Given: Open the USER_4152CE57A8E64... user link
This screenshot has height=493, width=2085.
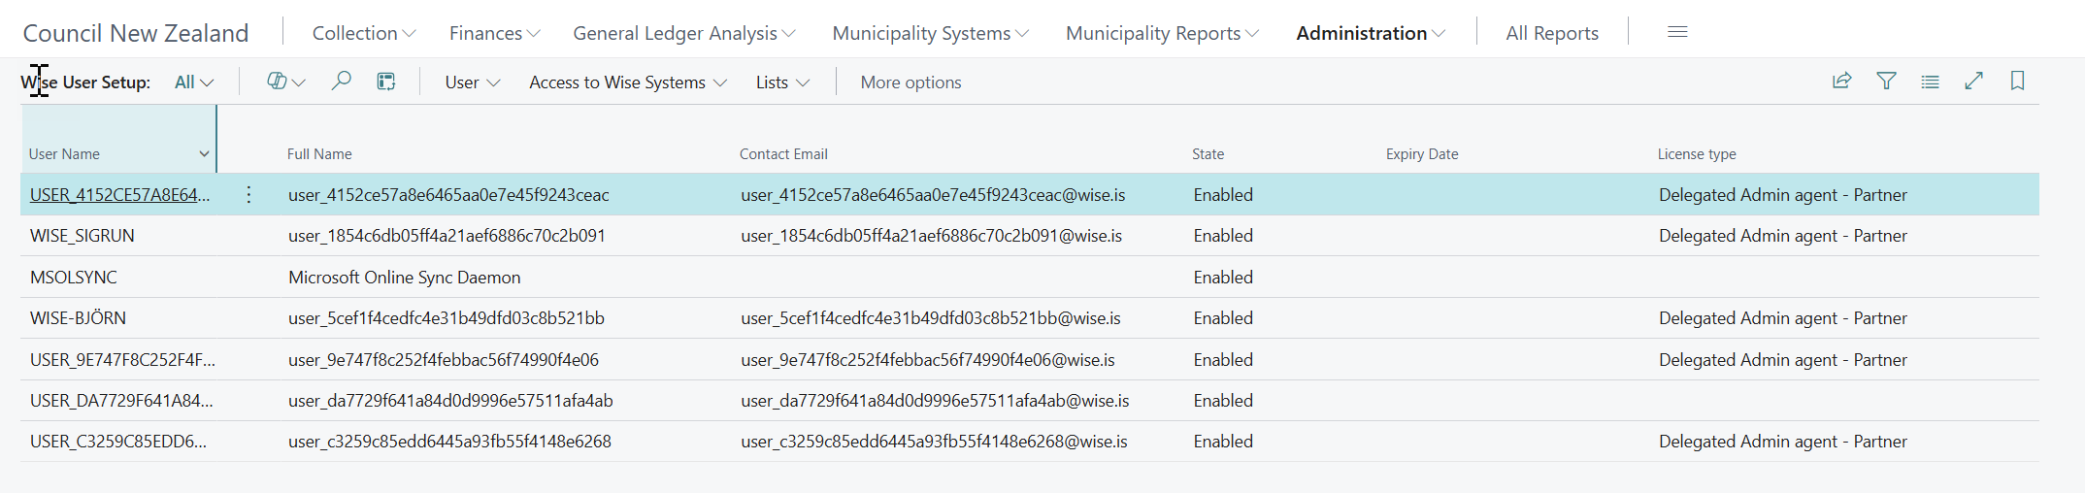Looking at the screenshot, I should [119, 195].
